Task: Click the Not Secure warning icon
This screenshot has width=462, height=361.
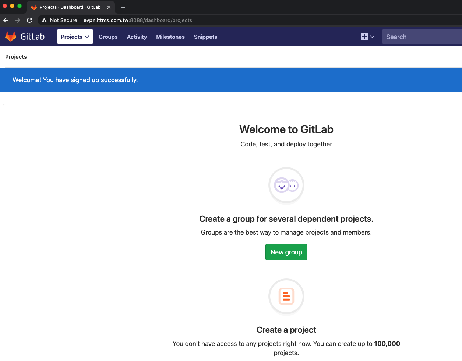Action: pos(44,20)
